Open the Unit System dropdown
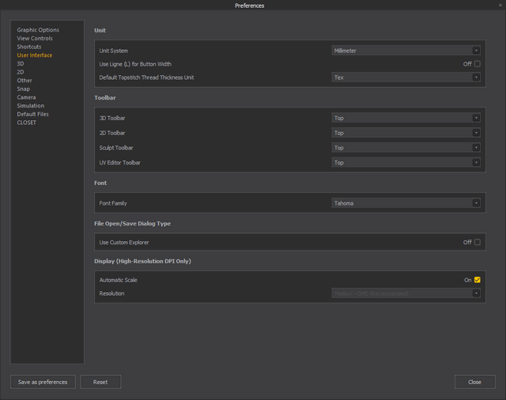 [x=406, y=51]
